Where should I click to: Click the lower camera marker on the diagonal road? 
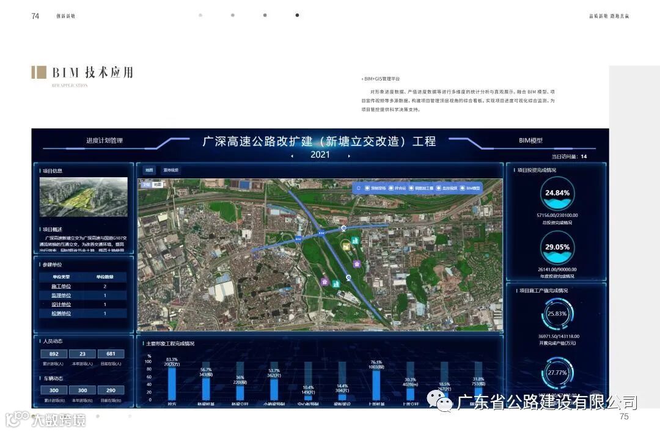click(x=348, y=277)
